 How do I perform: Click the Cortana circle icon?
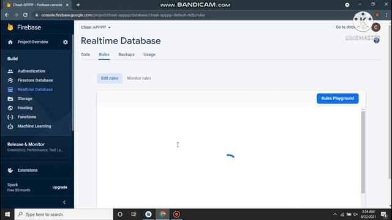pyautogui.click(x=120, y=215)
